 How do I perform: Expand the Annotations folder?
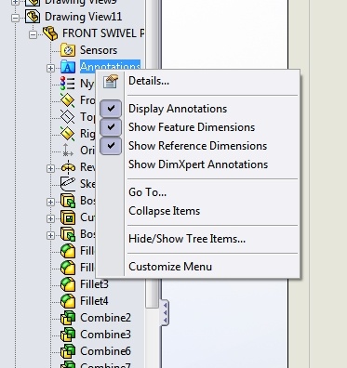[x=50, y=68]
